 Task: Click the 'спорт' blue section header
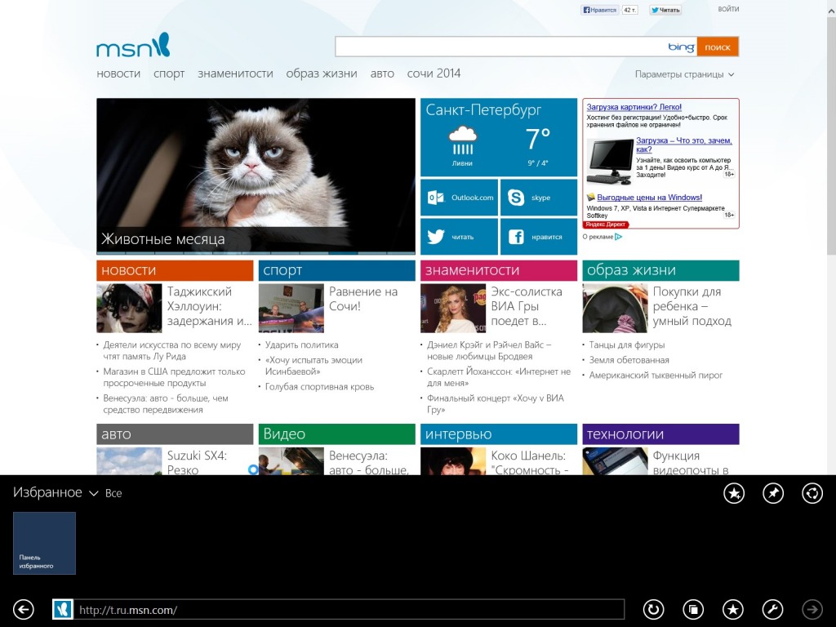coord(337,270)
